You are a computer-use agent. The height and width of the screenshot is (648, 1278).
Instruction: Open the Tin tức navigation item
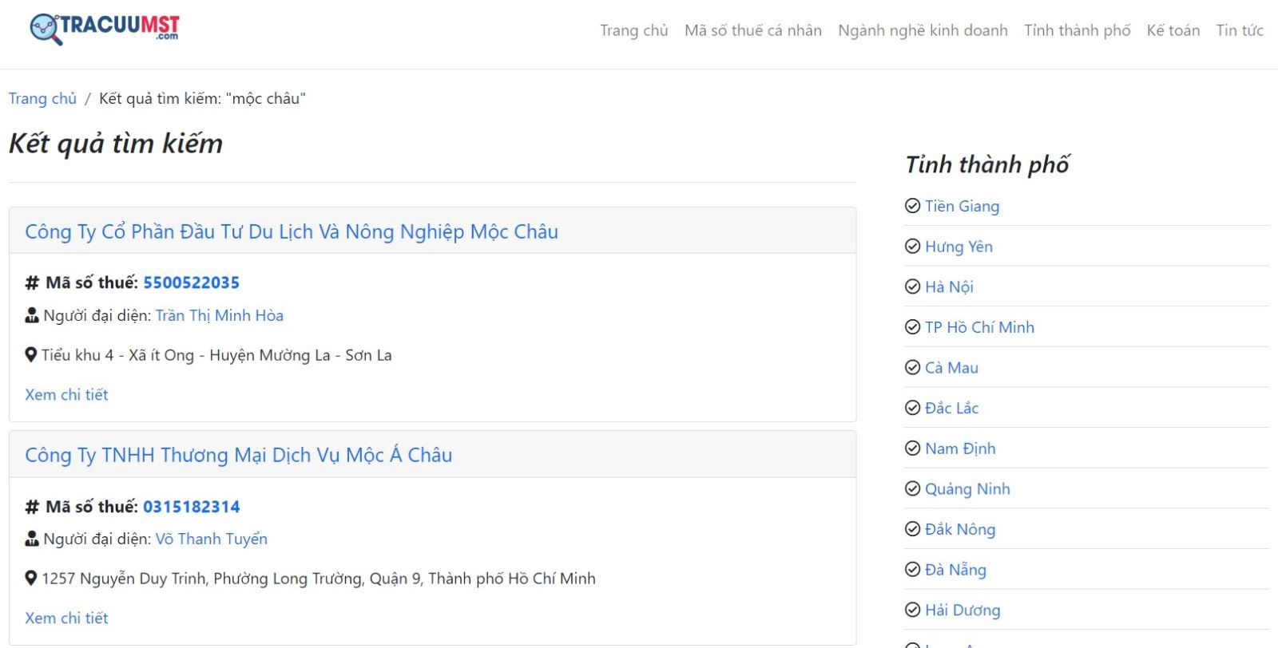pyautogui.click(x=1240, y=30)
